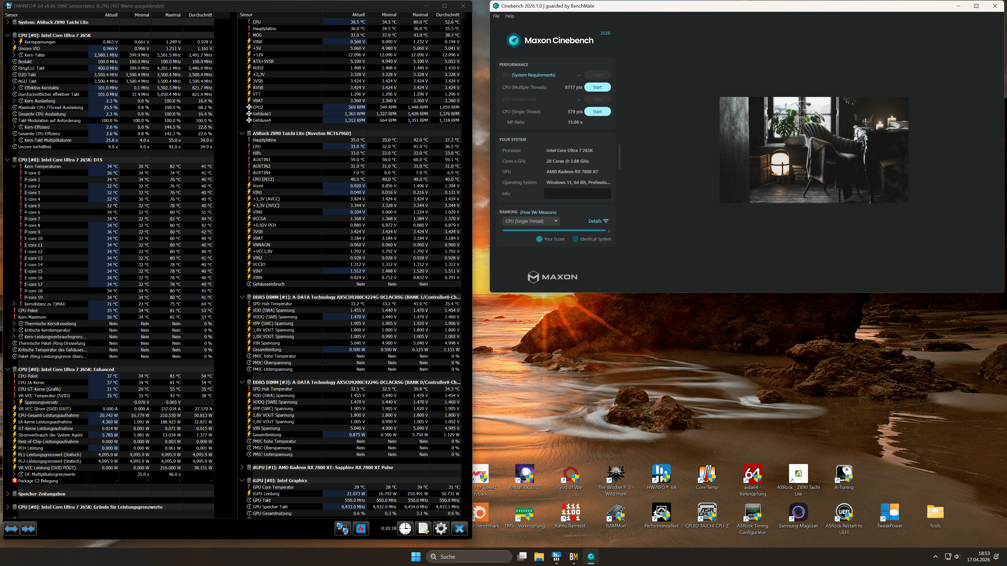This screenshot has width=1007, height=566.
Task: Expand dGPU AMD Radeon RX 7800 XT section
Action: pyautogui.click(x=242, y=467)
